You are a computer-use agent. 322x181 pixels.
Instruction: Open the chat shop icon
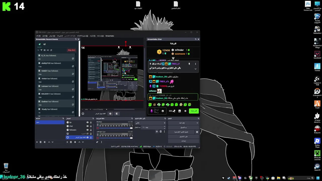[180, 111]
